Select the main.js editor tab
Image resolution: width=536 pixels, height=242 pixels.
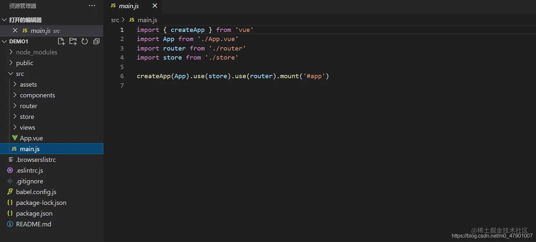click(133, 6)
